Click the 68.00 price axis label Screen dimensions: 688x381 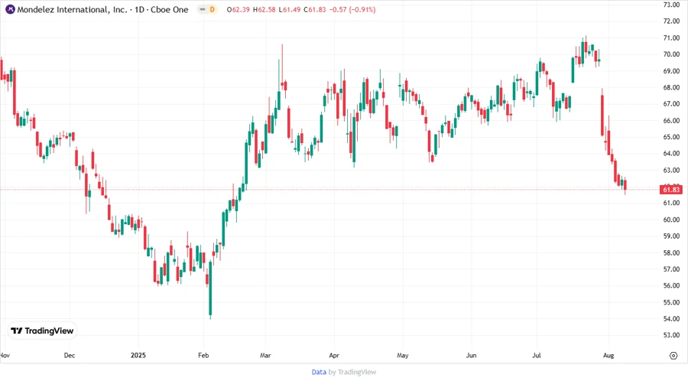coord(671,87)
